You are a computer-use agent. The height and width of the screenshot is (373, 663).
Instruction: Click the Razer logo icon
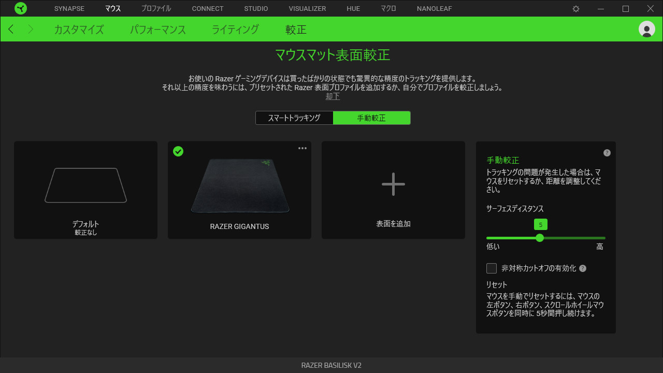pos(21,8)
